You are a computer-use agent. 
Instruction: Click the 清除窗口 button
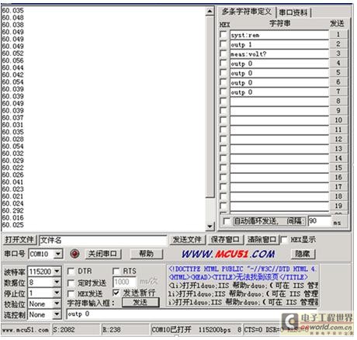(x=262, y=240)
